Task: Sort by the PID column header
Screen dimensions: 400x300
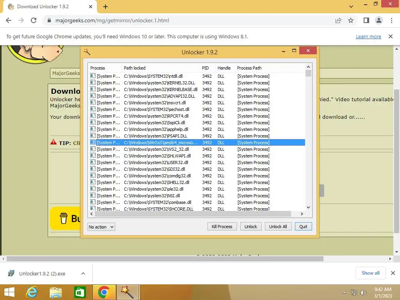Action: (207, 68)
